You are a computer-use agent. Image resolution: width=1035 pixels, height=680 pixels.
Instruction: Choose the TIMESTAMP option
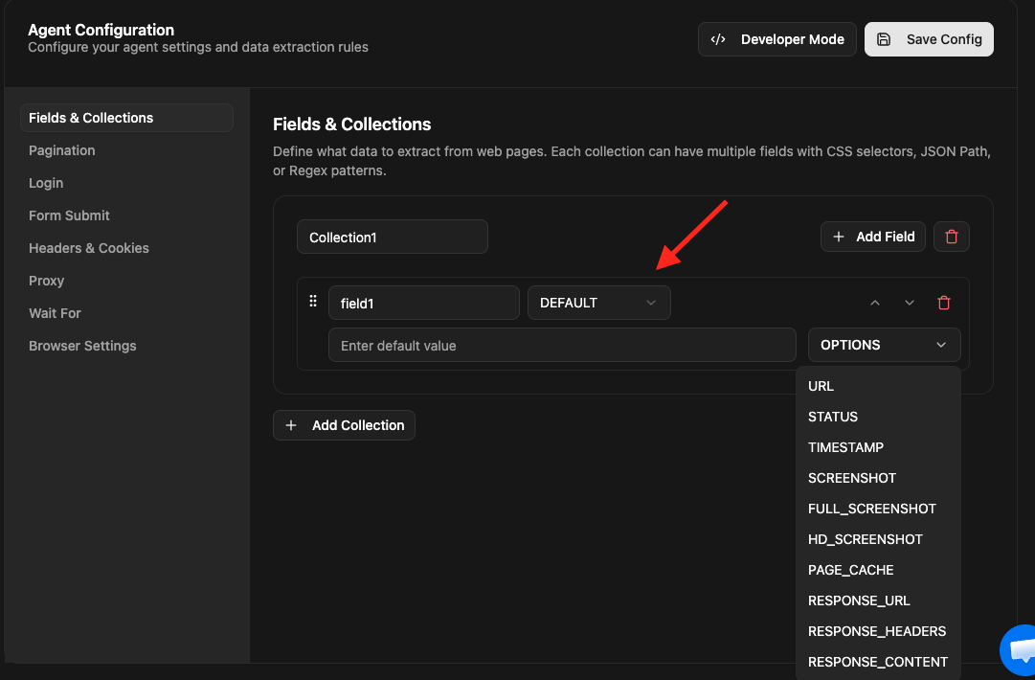pyautogui.click(x=845, y=447)
